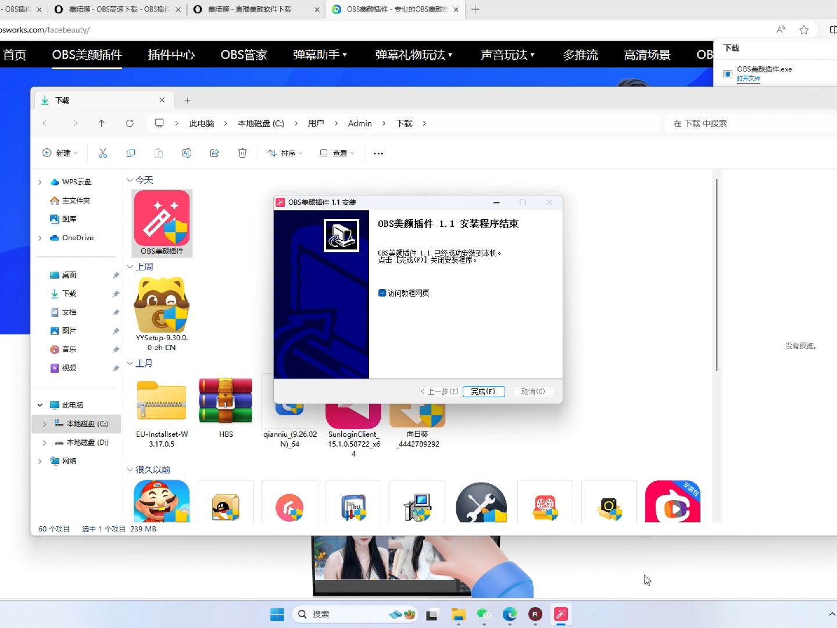Select the YYSetup-9.30.0.0-zh-CN file

(162, 314)
